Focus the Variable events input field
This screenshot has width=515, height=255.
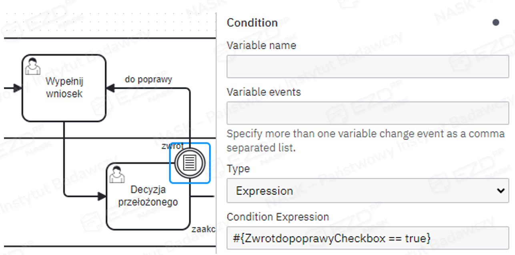[x=367, y=113]
